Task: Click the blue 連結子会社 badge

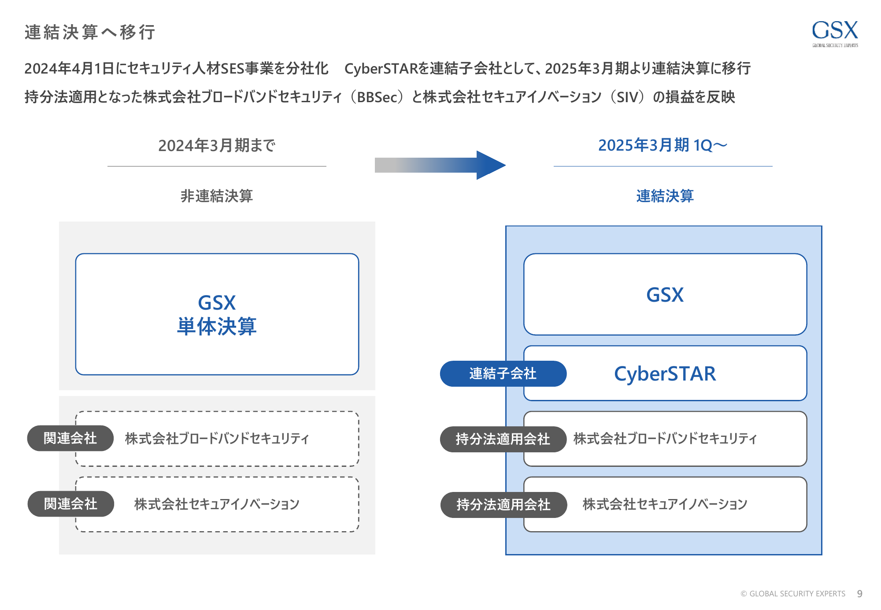Action: coord(503,373)
